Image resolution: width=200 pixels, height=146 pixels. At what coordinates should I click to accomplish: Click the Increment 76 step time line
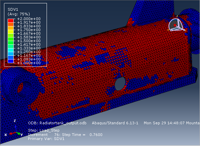[65, 135]
